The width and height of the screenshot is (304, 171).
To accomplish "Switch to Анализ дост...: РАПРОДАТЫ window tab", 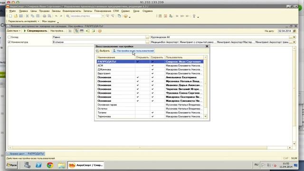I will 25,154.
